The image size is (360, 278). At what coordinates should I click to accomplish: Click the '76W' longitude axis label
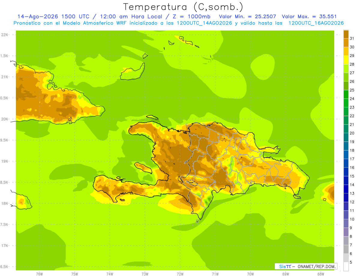39,274
